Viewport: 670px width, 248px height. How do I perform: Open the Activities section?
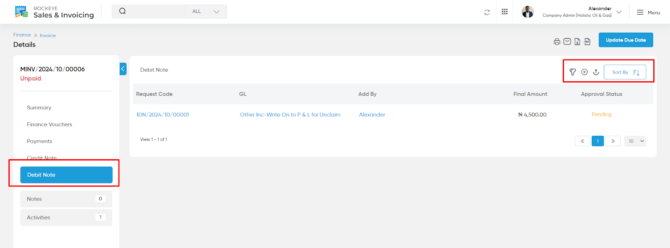point(66,217)
